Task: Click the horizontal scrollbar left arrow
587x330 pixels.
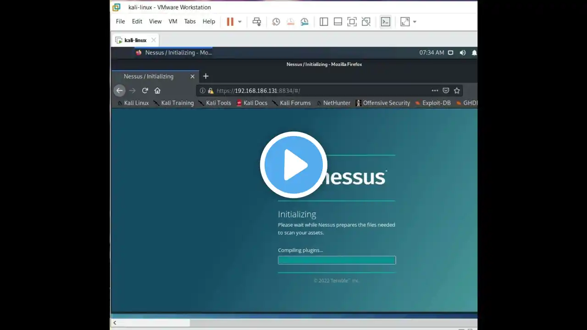Action: pyautogui.click(x=115, y=323)
